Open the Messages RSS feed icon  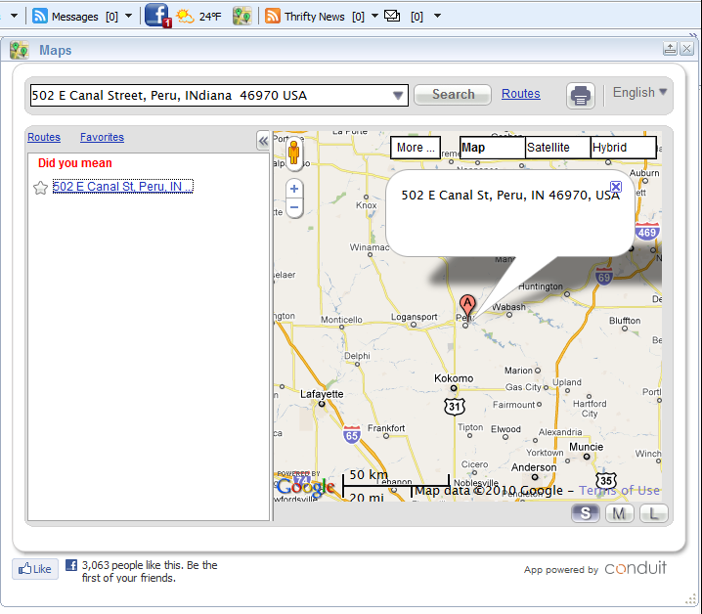pyautogui.click(x=40, y=16)
